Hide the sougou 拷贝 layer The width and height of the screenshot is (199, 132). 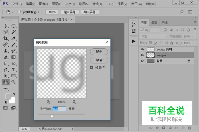(142, 49)
